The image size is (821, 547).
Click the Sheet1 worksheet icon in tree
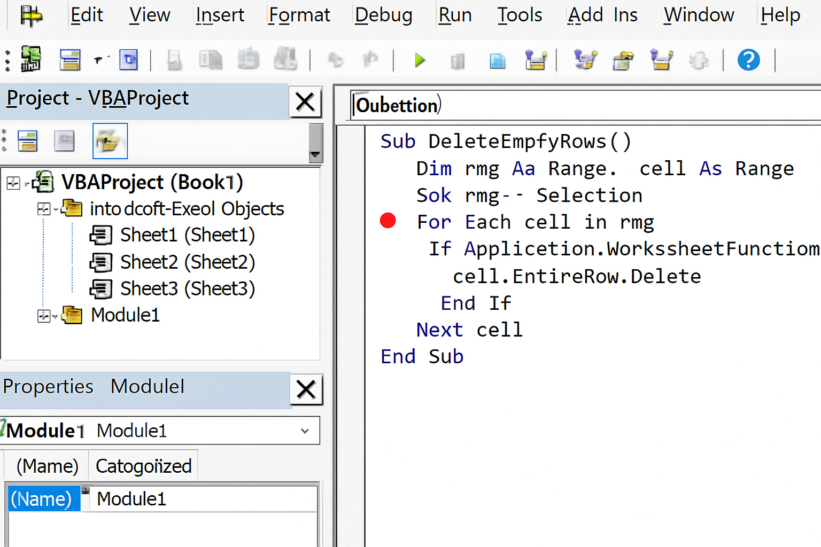click(100, 235)
